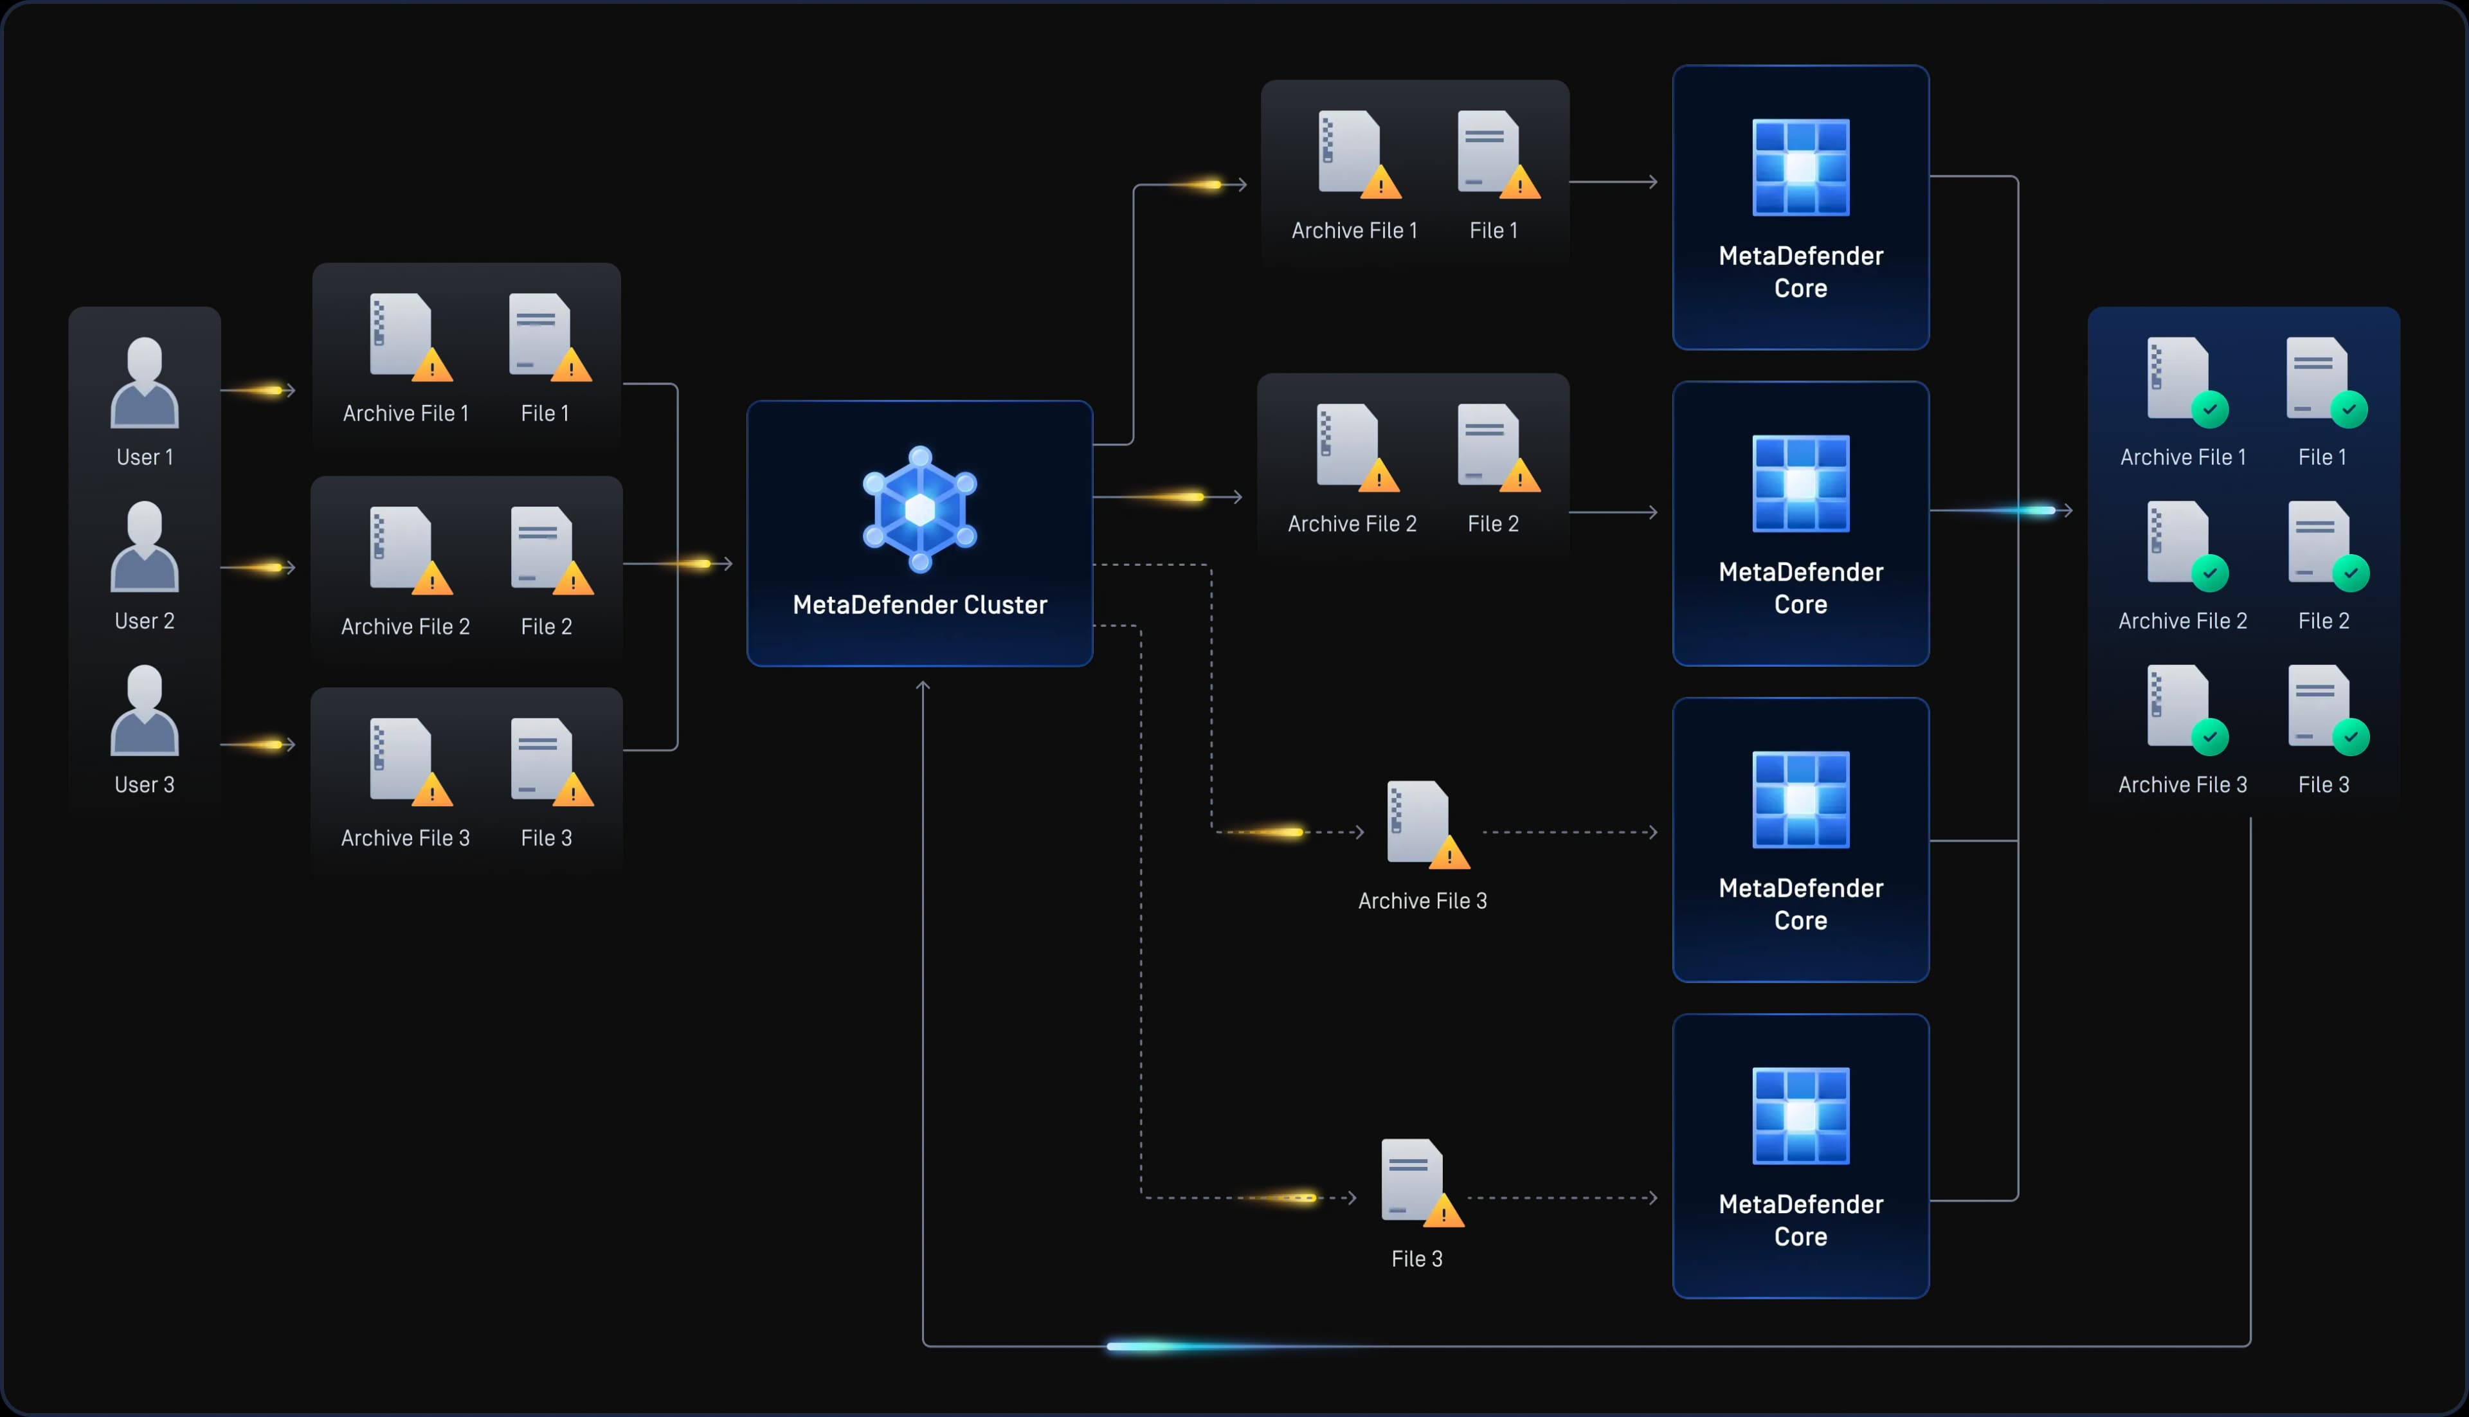Viewport: 2469px width, 1417px height.
Task: Click File 1 icon routed to first Core
Action: (x=1499, y=155)
